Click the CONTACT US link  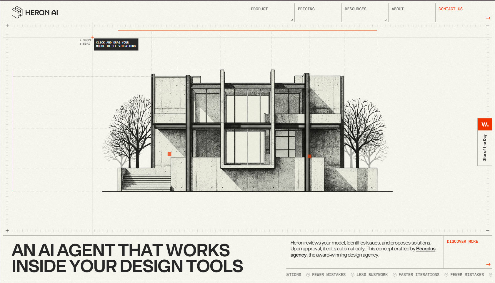tap(450, 9)
